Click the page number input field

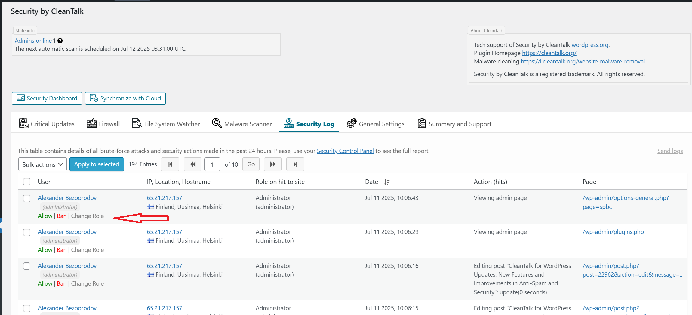pyautogui.click(x=212, y=164)
